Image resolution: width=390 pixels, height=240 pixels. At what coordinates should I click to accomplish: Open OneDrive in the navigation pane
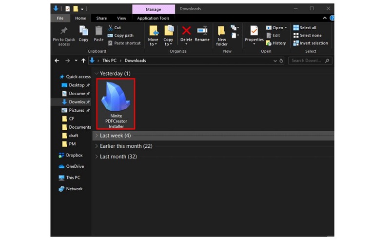point(71,166)
